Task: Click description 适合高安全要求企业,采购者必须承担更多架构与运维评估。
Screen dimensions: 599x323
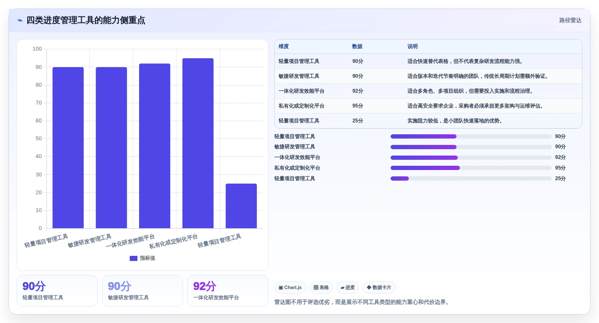Action: pyautogui.click(x=476, y=106)
